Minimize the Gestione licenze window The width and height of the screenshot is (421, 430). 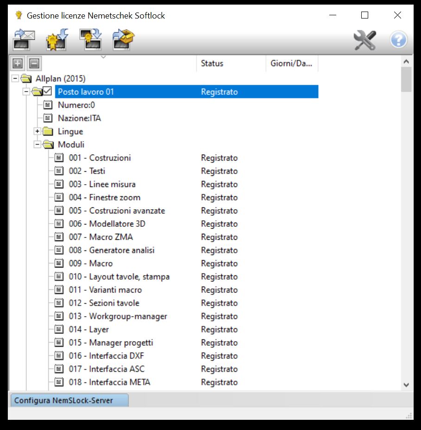click(x=333, y=15)
